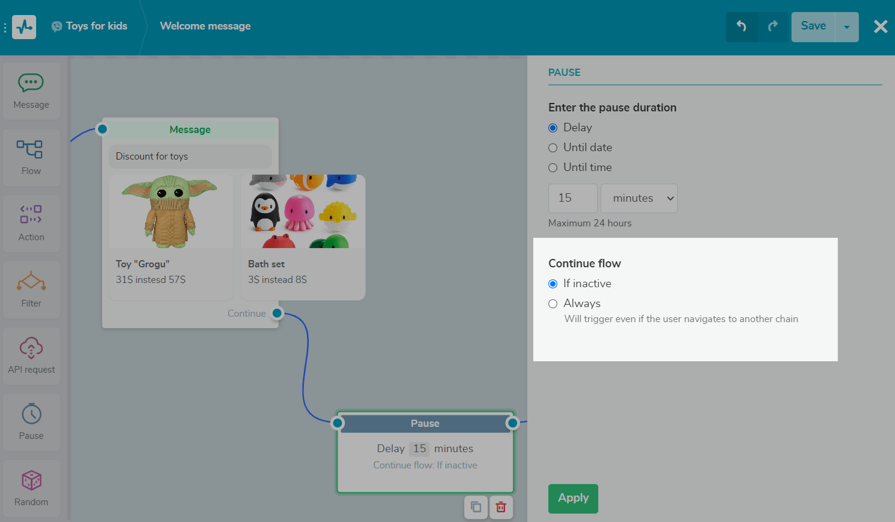This screenshot has width=895, height=522.
Task: Duplicate the Pause block with copy icon
Action: pyautogui.click(x=476, y=507)
